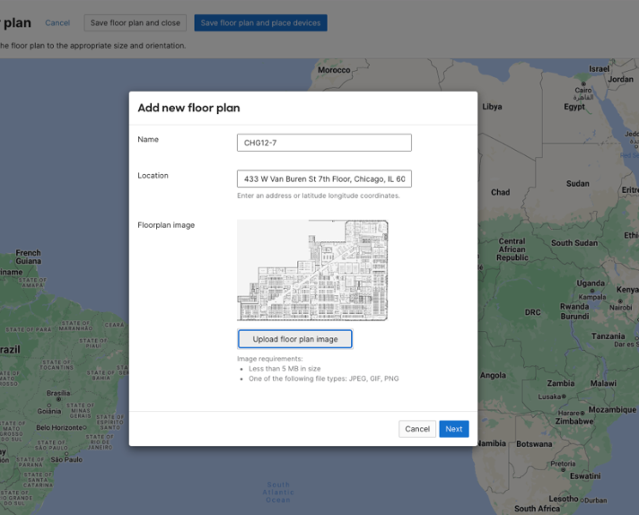Screen dimensions: 639x515
Task: Click Save floor plan and close
Action: [136, 22]
